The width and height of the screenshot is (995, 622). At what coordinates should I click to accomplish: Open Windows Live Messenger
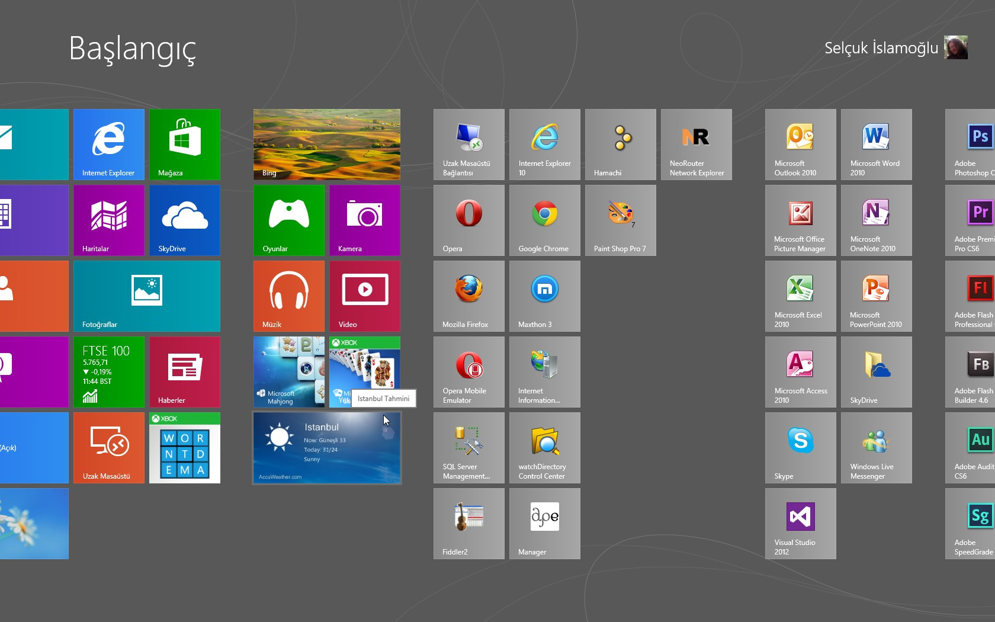tap(877, 448)
